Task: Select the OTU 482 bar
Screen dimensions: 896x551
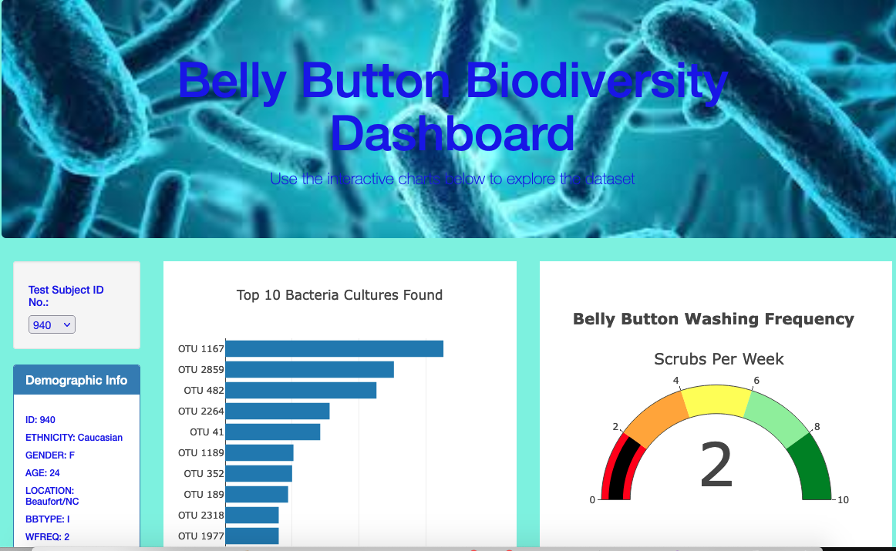Action: coord(301,390)
